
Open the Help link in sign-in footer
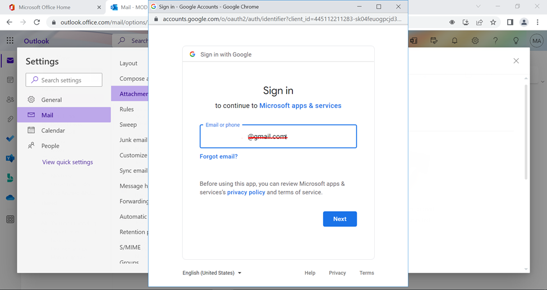310,273
